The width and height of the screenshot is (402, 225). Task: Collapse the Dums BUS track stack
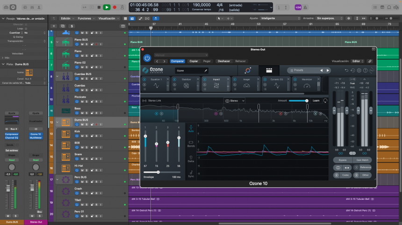[57, 123]
